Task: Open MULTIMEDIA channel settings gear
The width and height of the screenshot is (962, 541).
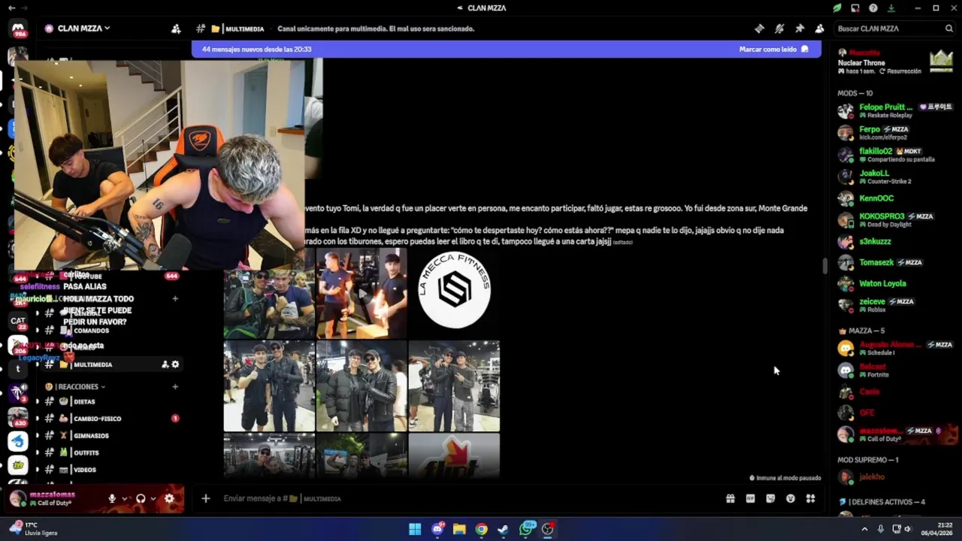Action: click(176, 364)
